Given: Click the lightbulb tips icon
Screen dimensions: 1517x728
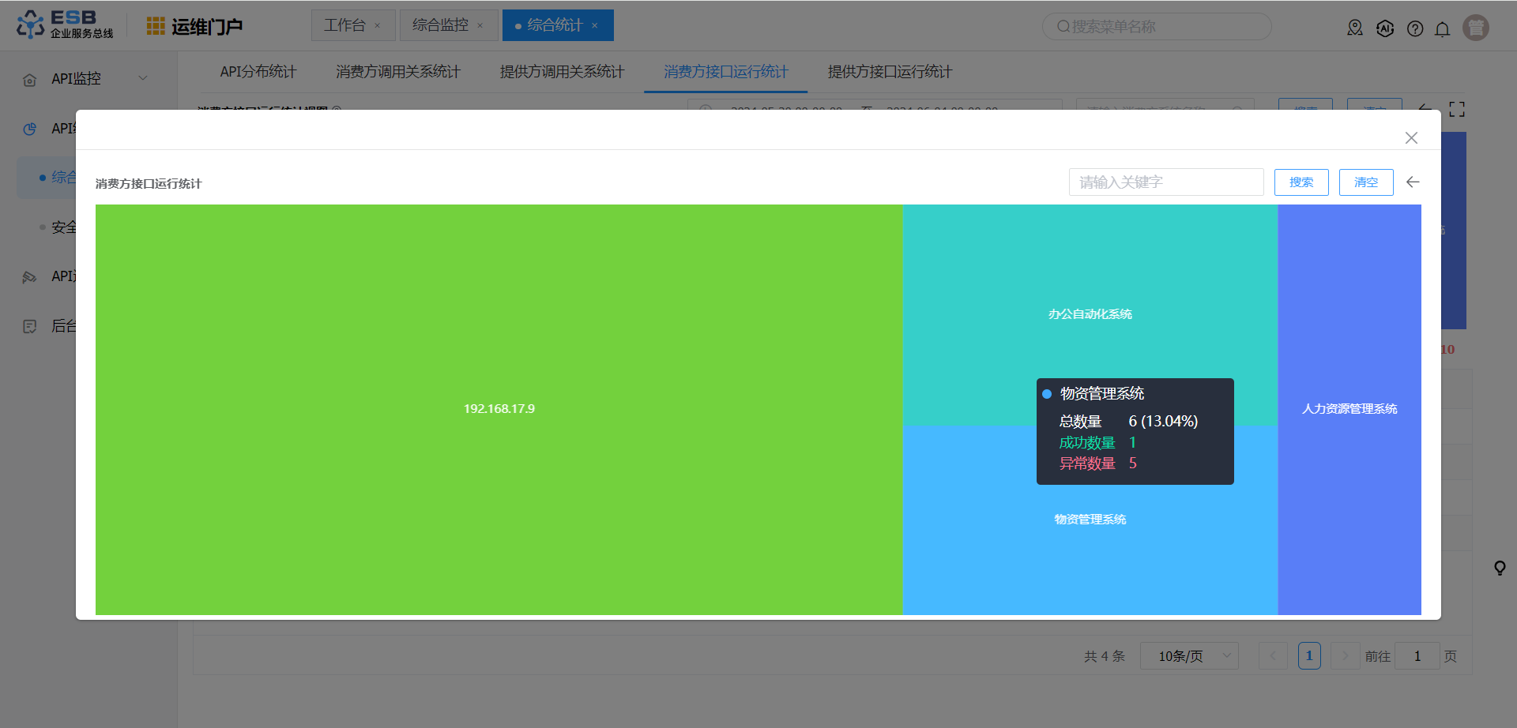Looking at the screenshot, I should pos(1500,568).
